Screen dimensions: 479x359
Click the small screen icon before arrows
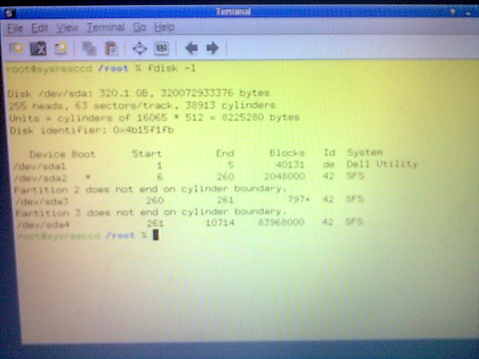pos(162,48)
